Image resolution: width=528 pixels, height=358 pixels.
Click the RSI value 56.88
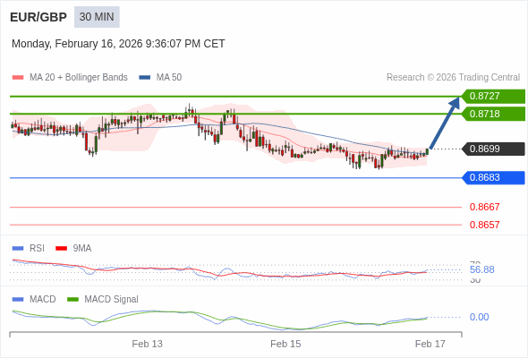[481, 269]
